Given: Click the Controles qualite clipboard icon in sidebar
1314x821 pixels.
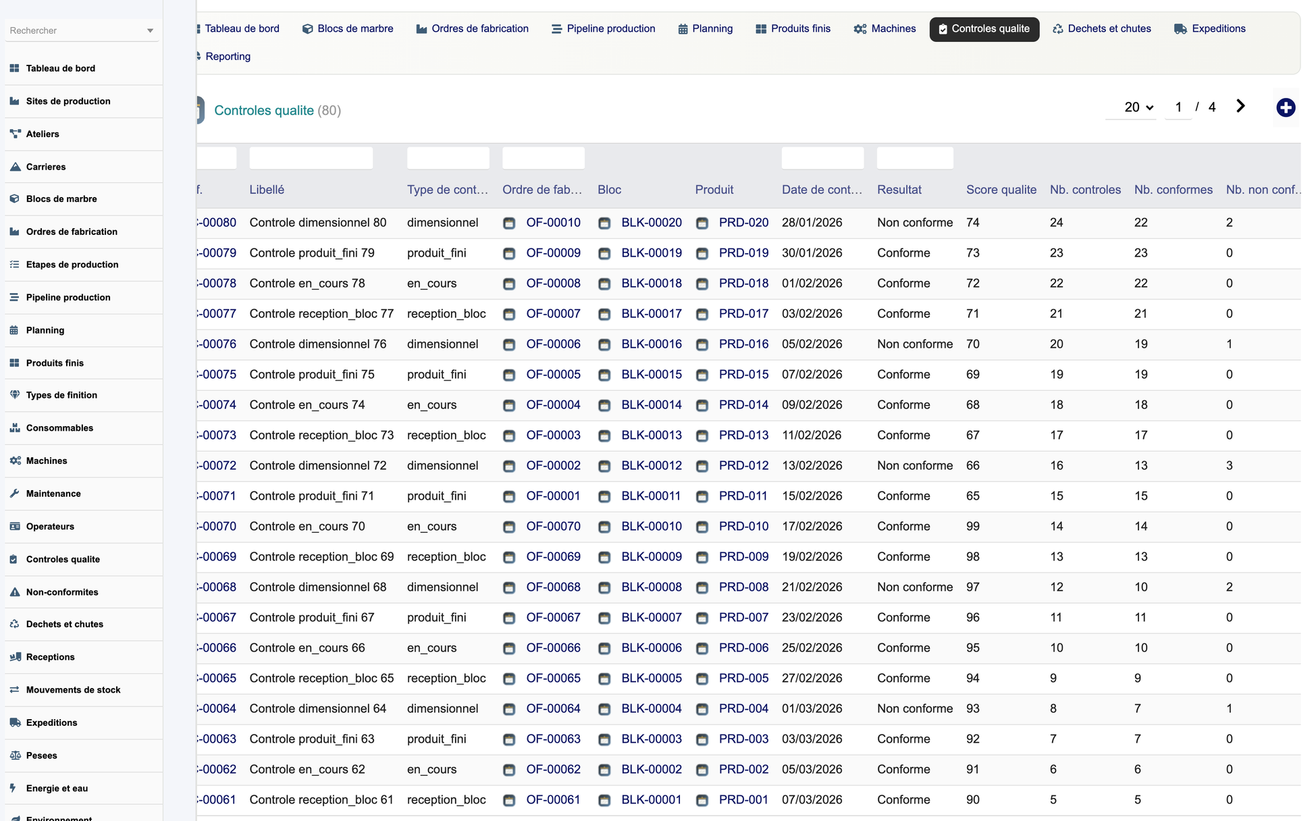Looking at the screenshot, I should click(15, 559).
